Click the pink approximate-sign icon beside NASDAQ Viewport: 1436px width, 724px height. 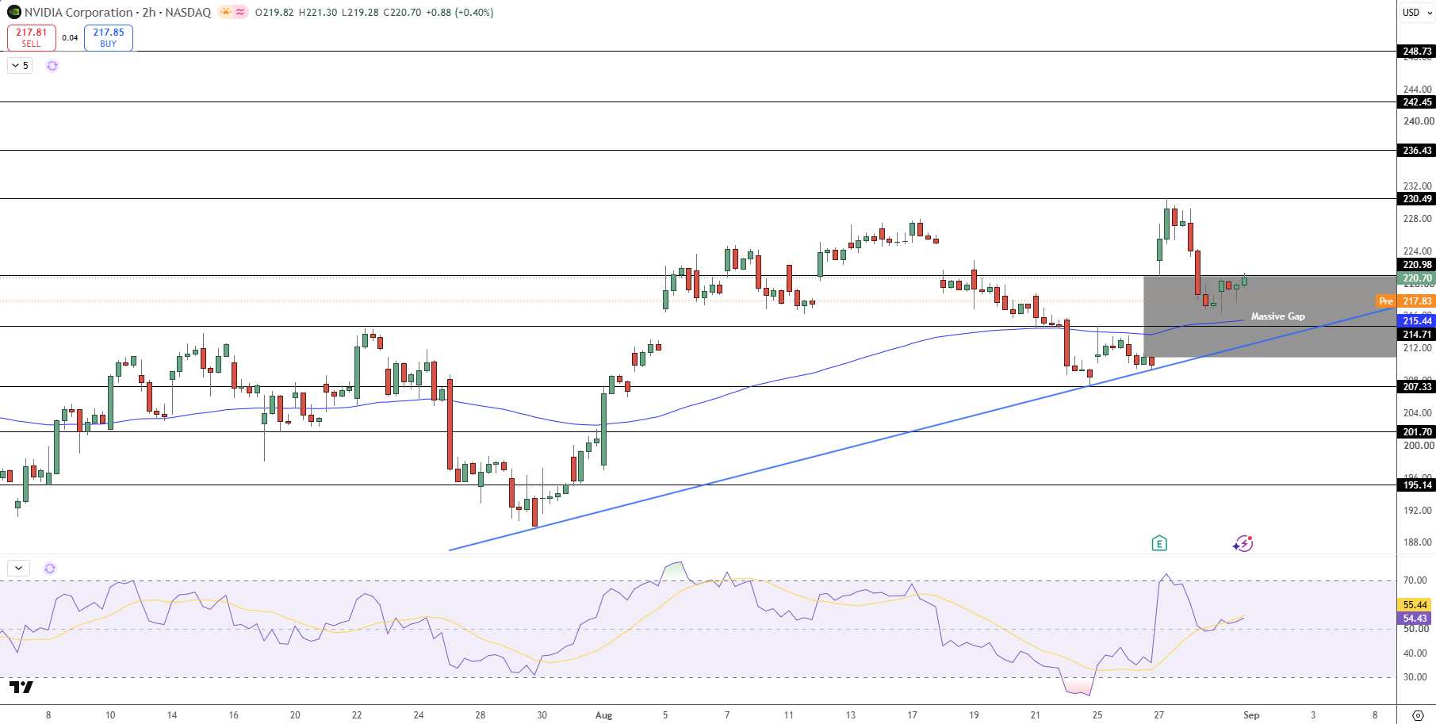click(x=240, y=12)
